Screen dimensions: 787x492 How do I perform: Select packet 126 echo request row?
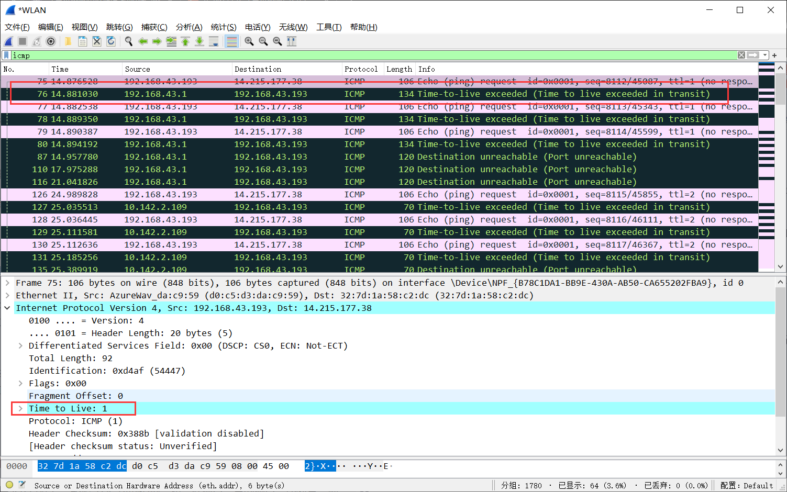point(380,195)
